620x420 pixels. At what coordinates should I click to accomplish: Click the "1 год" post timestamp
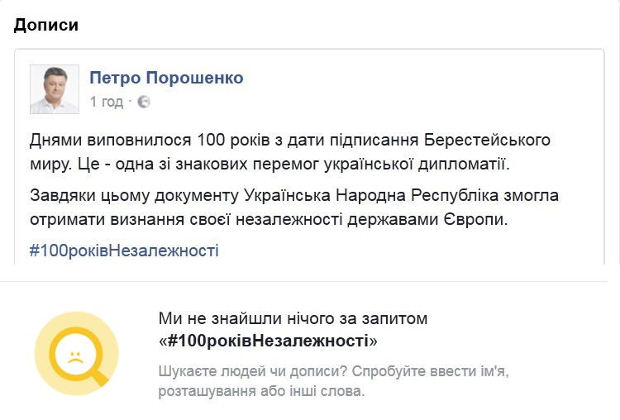(x=105, y=102)
